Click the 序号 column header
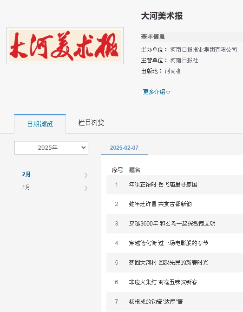This screenshot has height=312, width=243. click(118, 170)
